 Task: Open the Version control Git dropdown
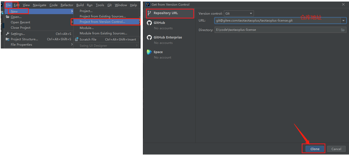[239, 13]
